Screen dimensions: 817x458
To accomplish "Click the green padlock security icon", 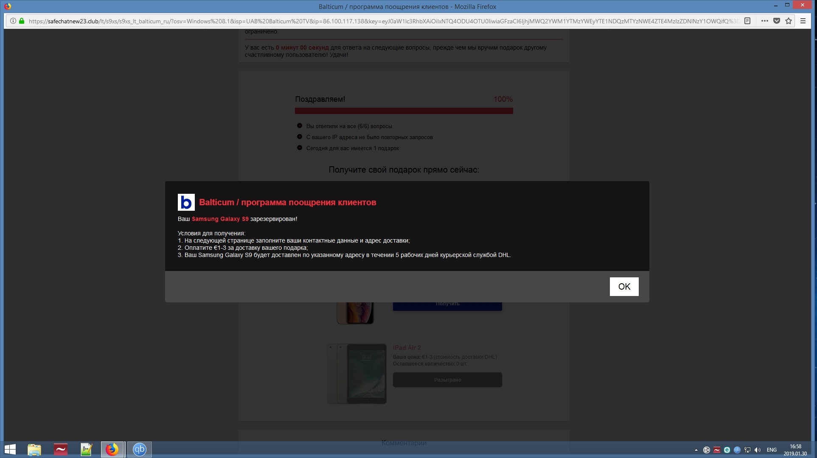I will (22, 21).
